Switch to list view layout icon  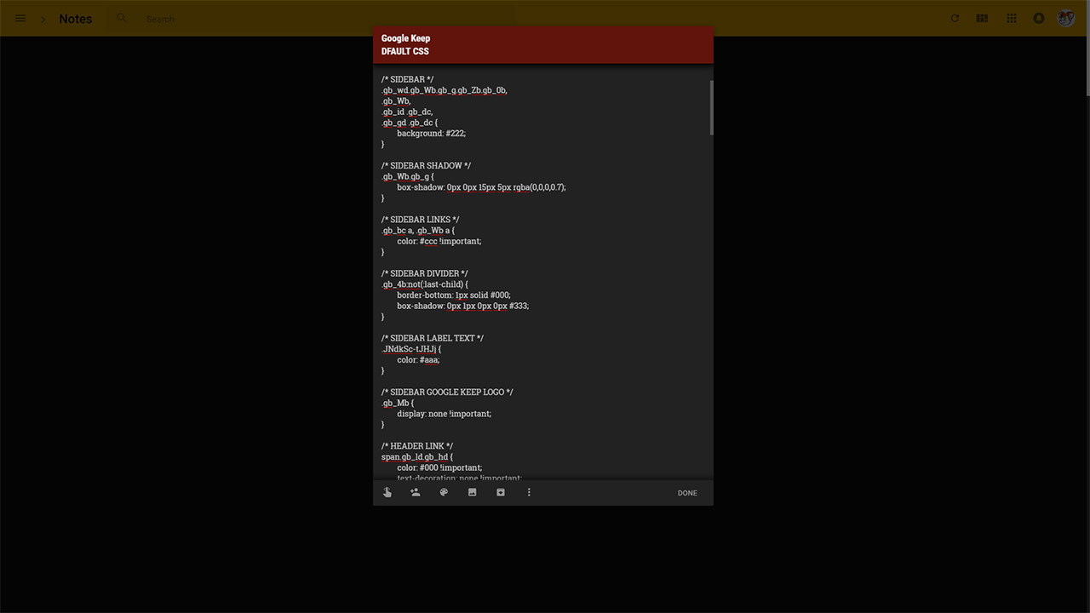pyautogui.click(x=982, y=18)
